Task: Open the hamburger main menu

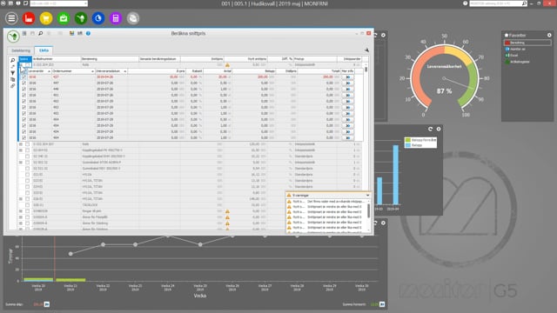Action: click(11, 18)
